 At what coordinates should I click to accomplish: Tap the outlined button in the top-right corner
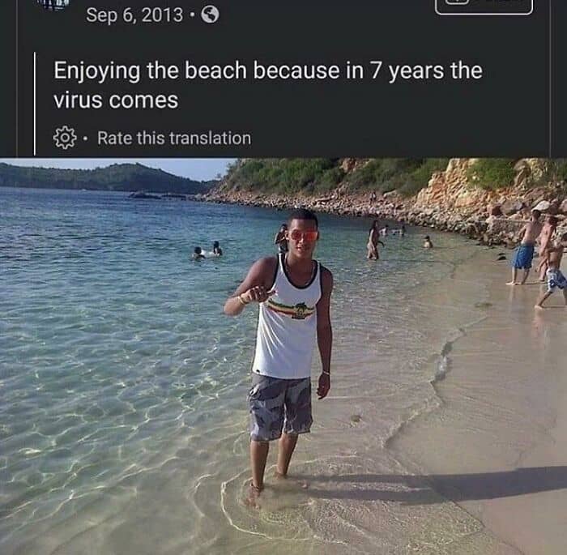[484, 6]
